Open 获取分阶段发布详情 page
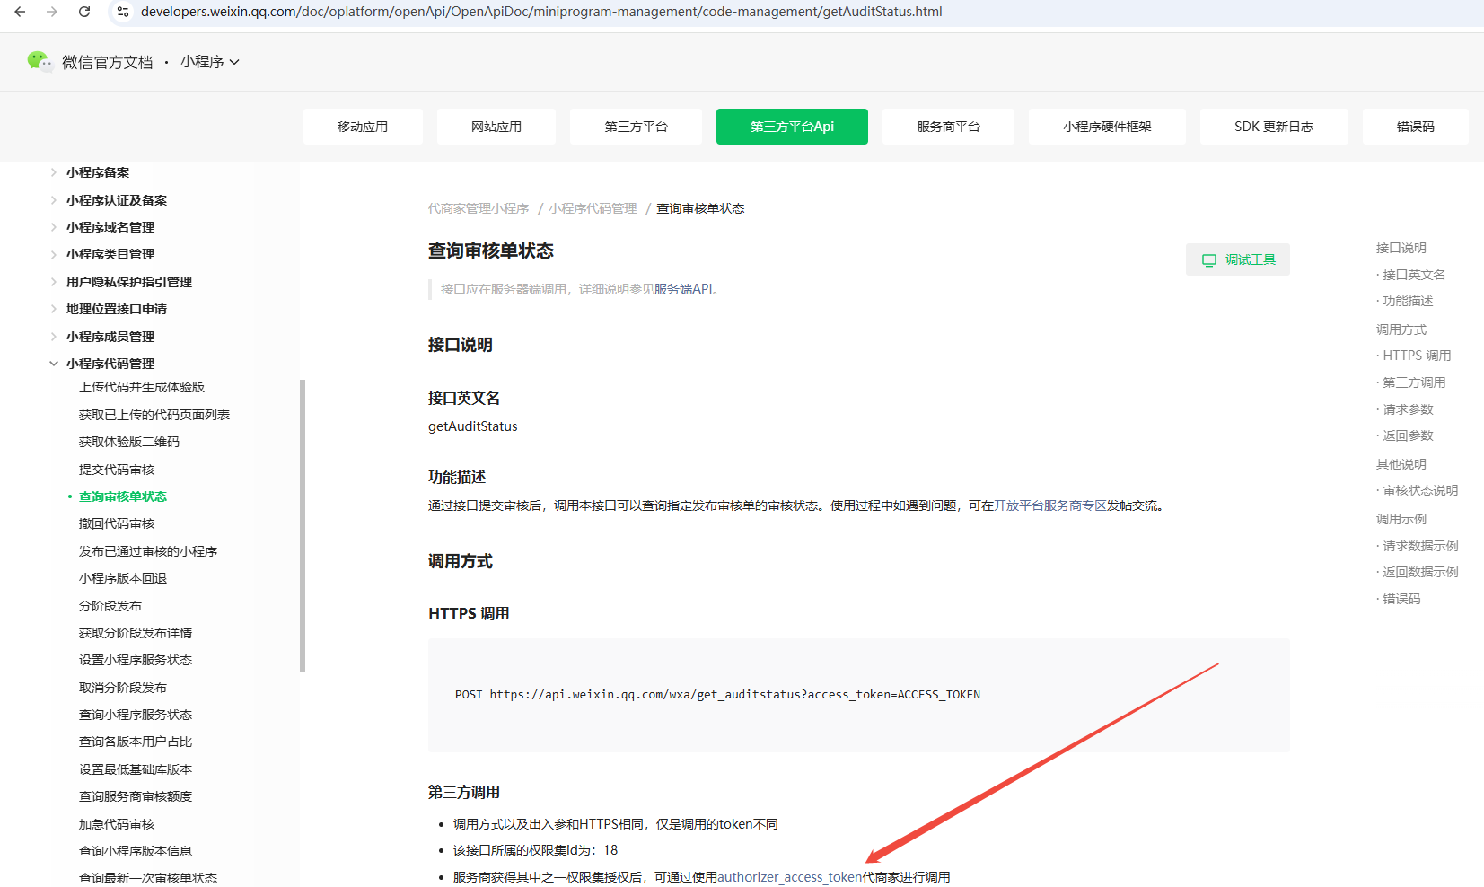 (x=136, y=633)
